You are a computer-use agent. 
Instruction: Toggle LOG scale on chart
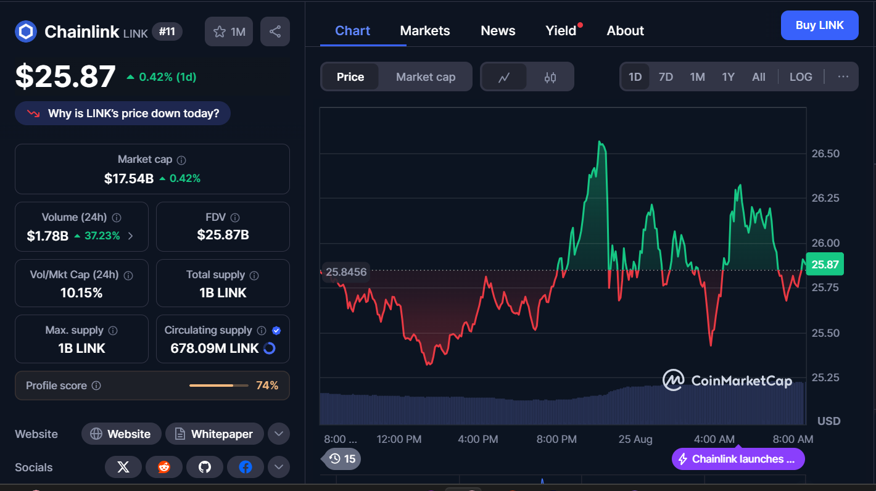coord(801,77)
